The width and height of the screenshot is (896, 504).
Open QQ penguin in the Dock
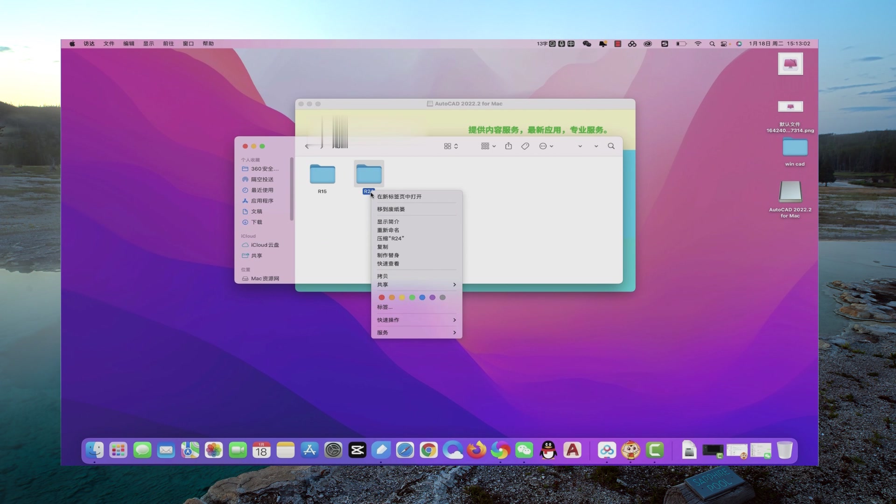point(548,450)
